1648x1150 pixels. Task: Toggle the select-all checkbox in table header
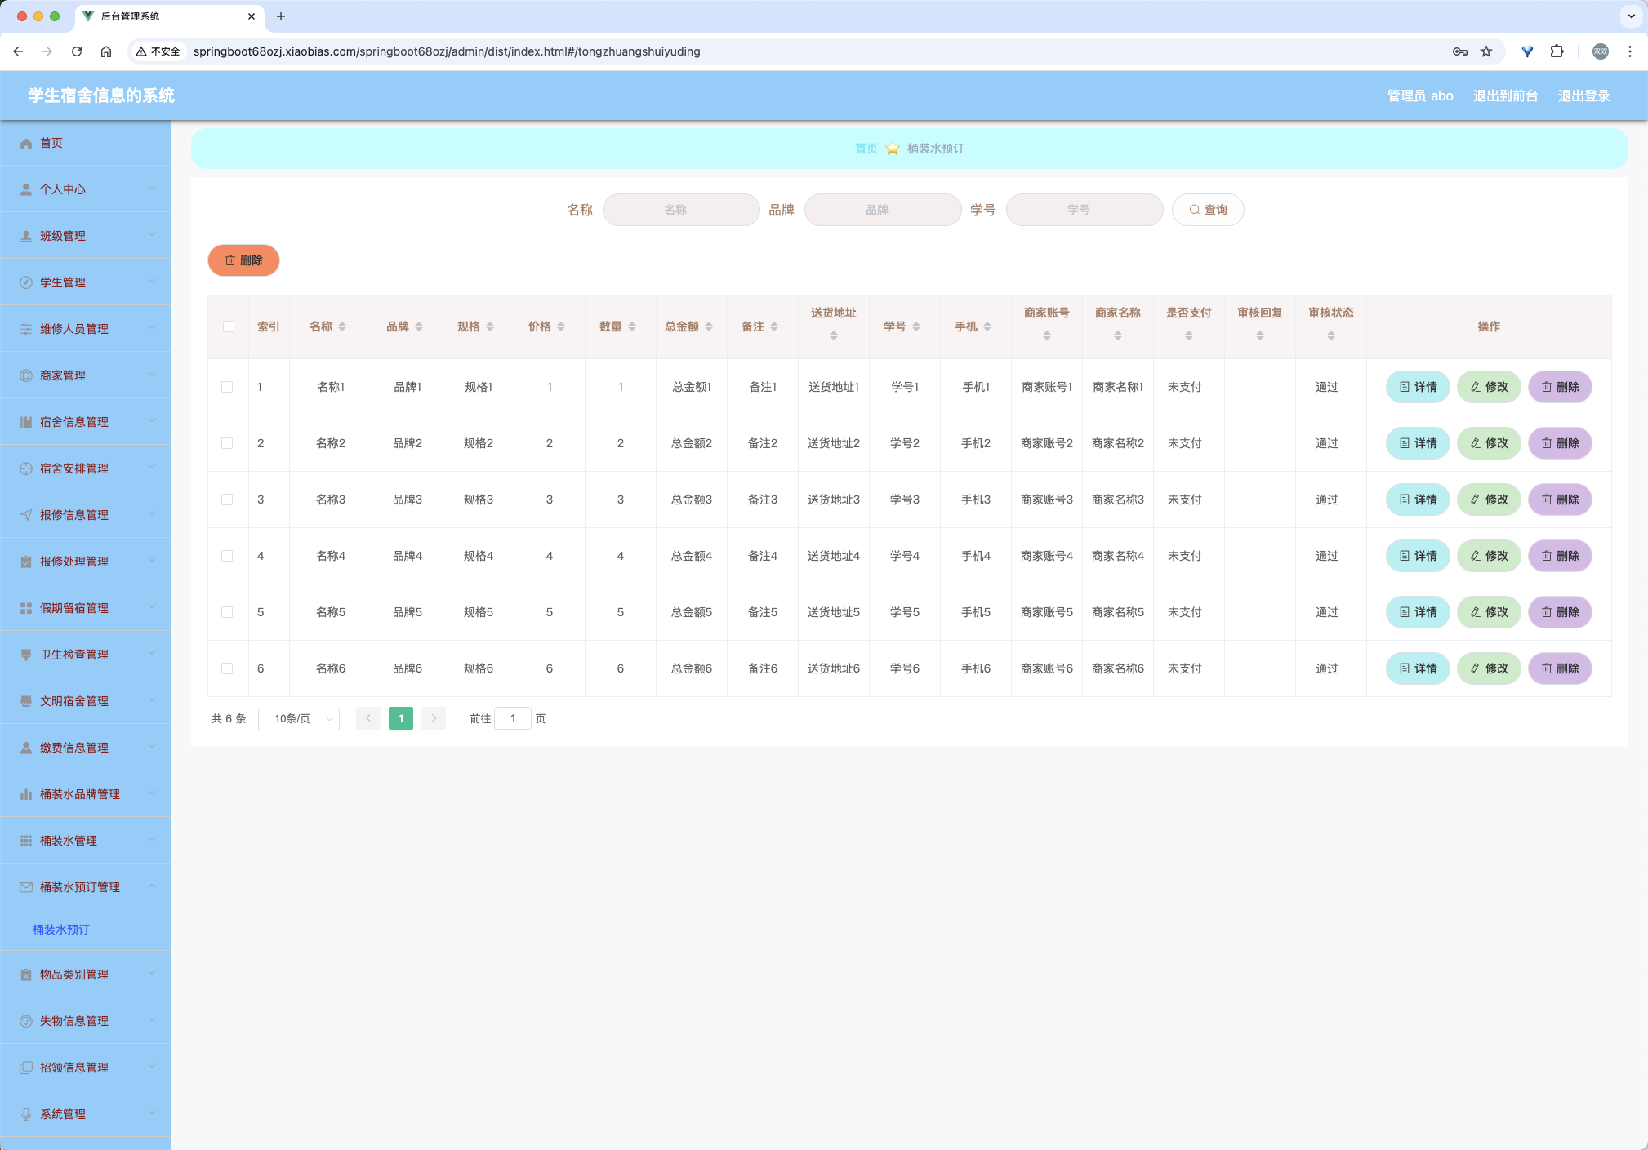point(229,326)
